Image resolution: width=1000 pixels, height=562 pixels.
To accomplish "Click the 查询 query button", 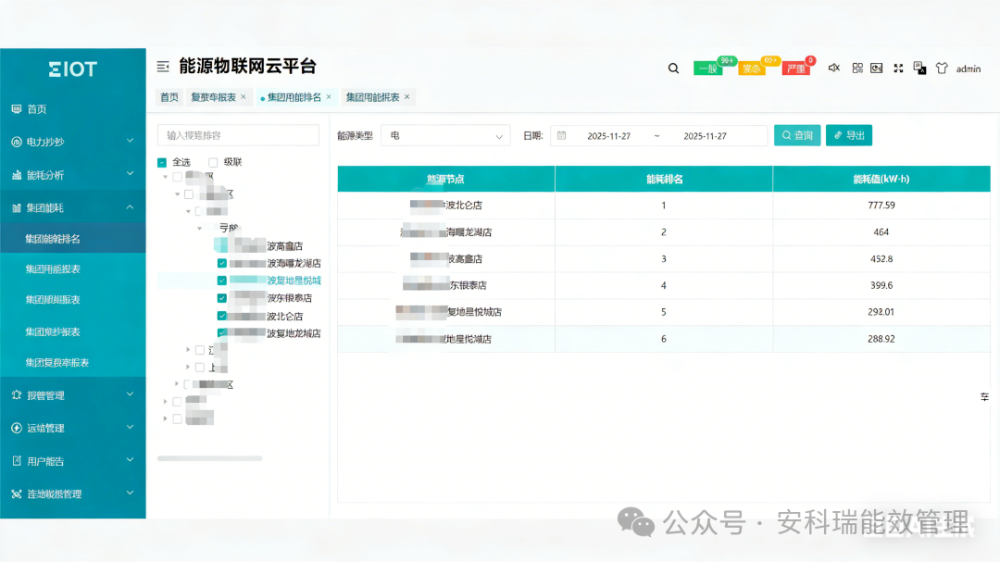I will pyautogui.click(x=797, y=135).
